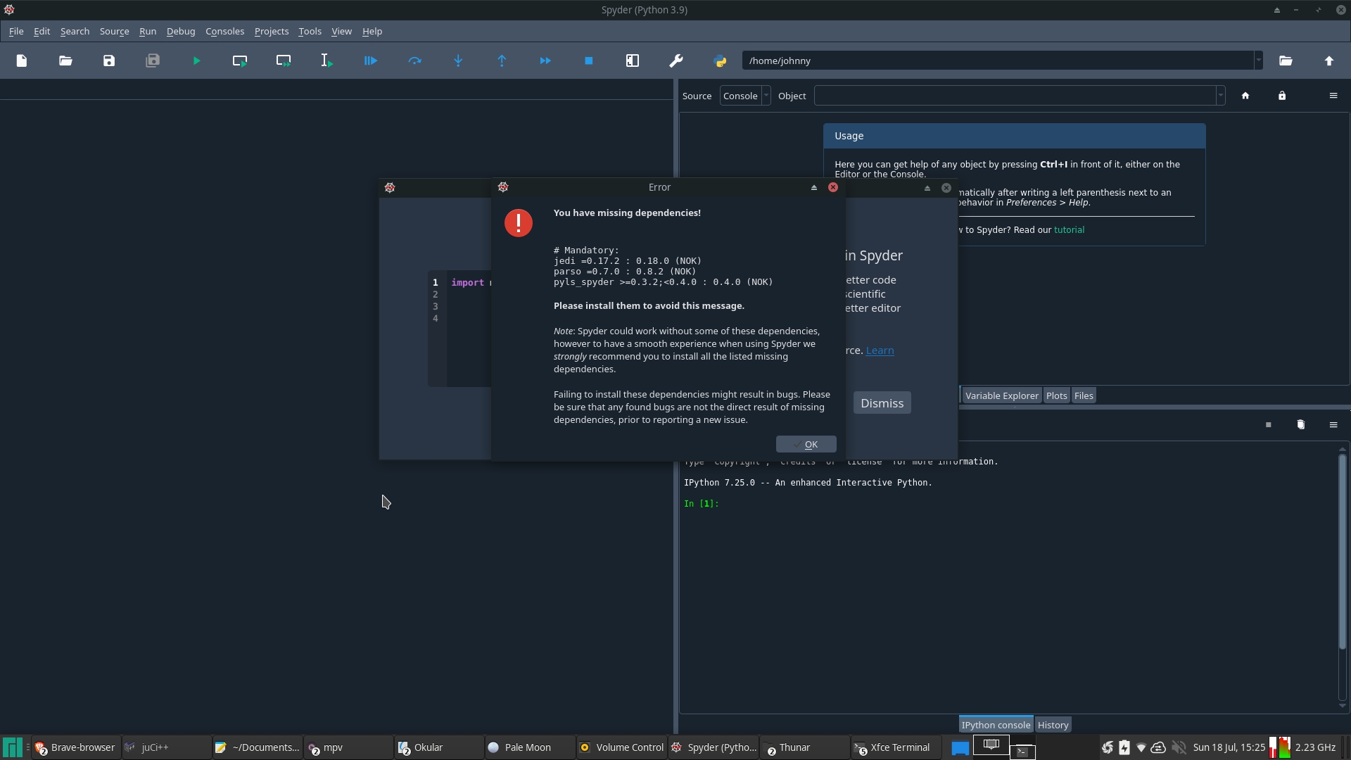The height and width of the screenshot is (760, 1351).
Task: Open Thunar from the taskbar
Action: point(804,747)
